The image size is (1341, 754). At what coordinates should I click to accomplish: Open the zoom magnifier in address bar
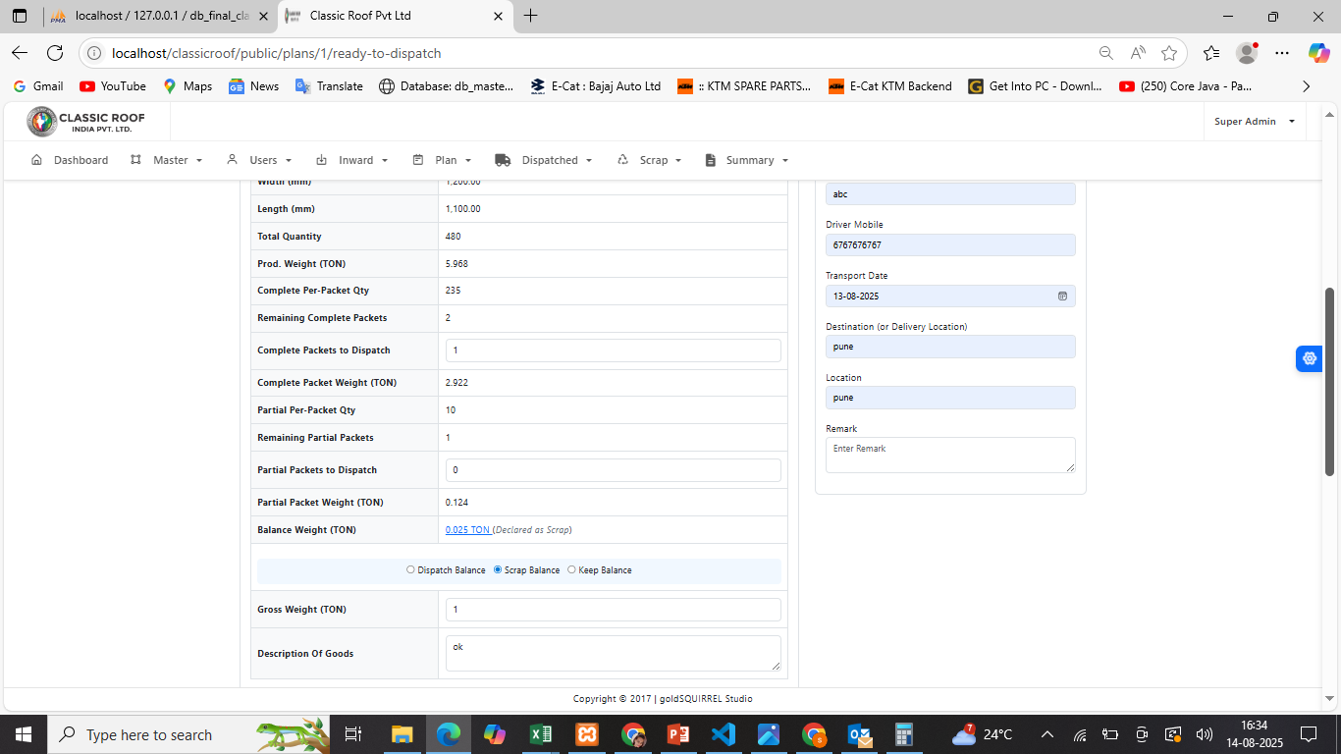[x=1106, y=53]
